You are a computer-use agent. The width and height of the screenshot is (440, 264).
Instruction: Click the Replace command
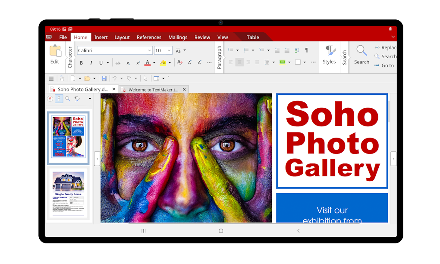(x=386, y=47)
